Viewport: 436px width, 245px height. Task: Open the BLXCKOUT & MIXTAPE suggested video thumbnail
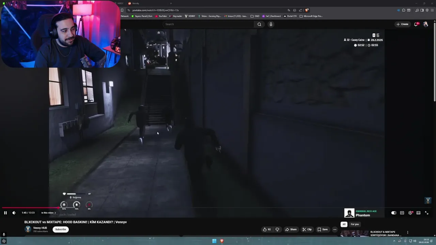[x=355, y=234]
